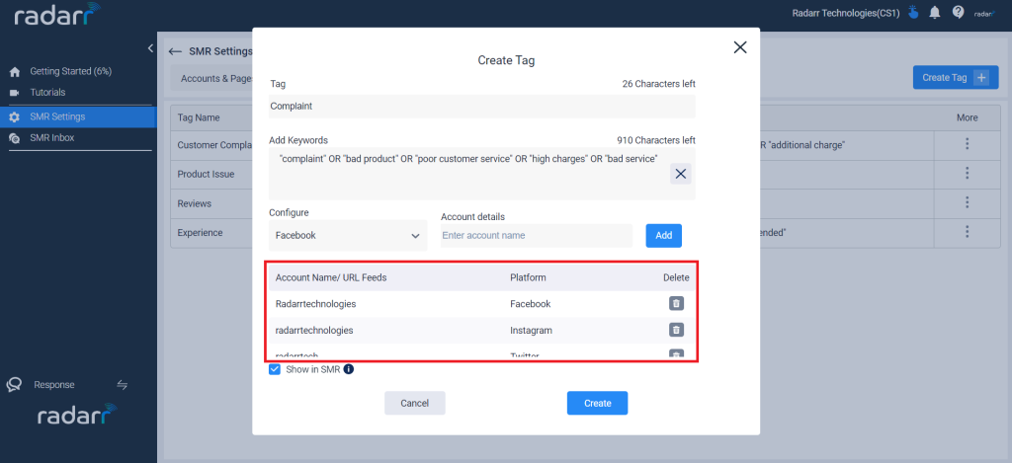This screenshot has width=1012, height=463.
Task: Open Getting Started (6%) menu item
Action: [71, 71]
